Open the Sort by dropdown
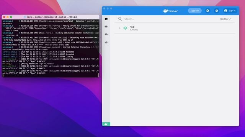The image size is (245, 137). pyautogui.click(x=225, y=19)
